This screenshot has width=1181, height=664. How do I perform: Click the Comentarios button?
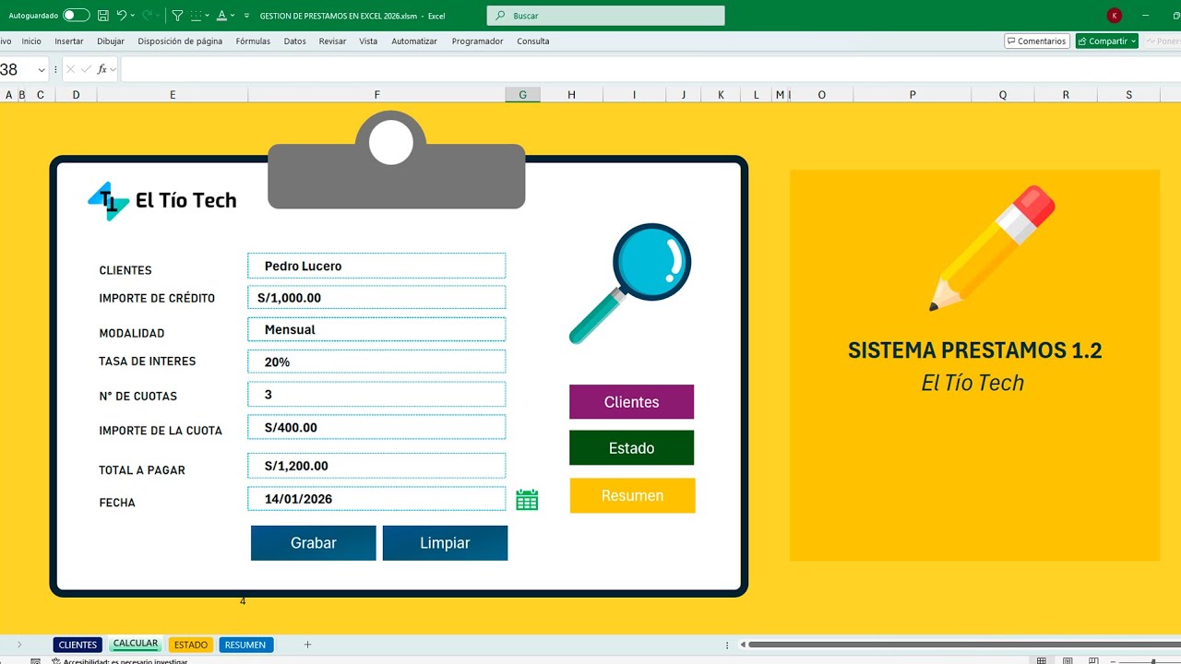pyautogui.click(x=1037, y=41)
